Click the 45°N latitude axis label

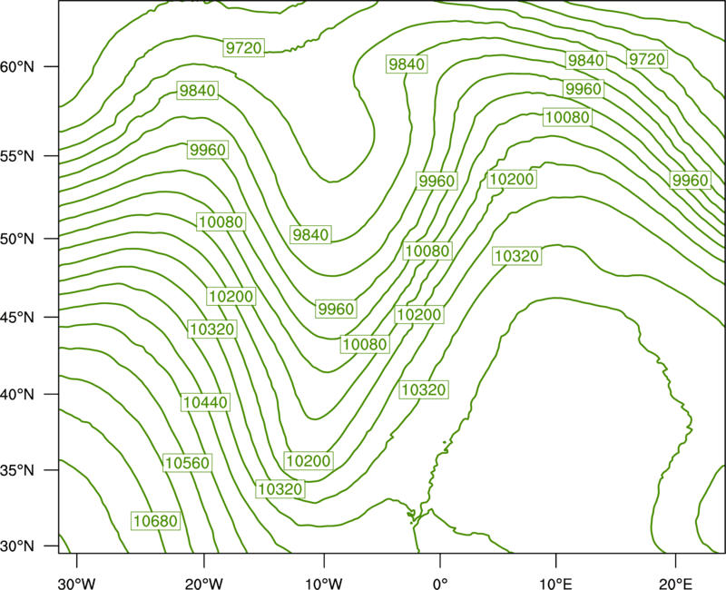(x=17, y=317)
